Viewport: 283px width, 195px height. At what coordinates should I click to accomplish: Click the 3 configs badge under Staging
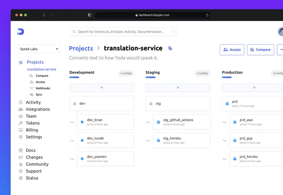click(x=202, y=73)
